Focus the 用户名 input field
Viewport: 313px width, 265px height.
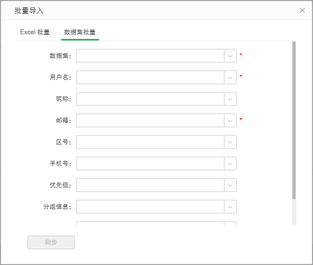click(x=150, y=77)
